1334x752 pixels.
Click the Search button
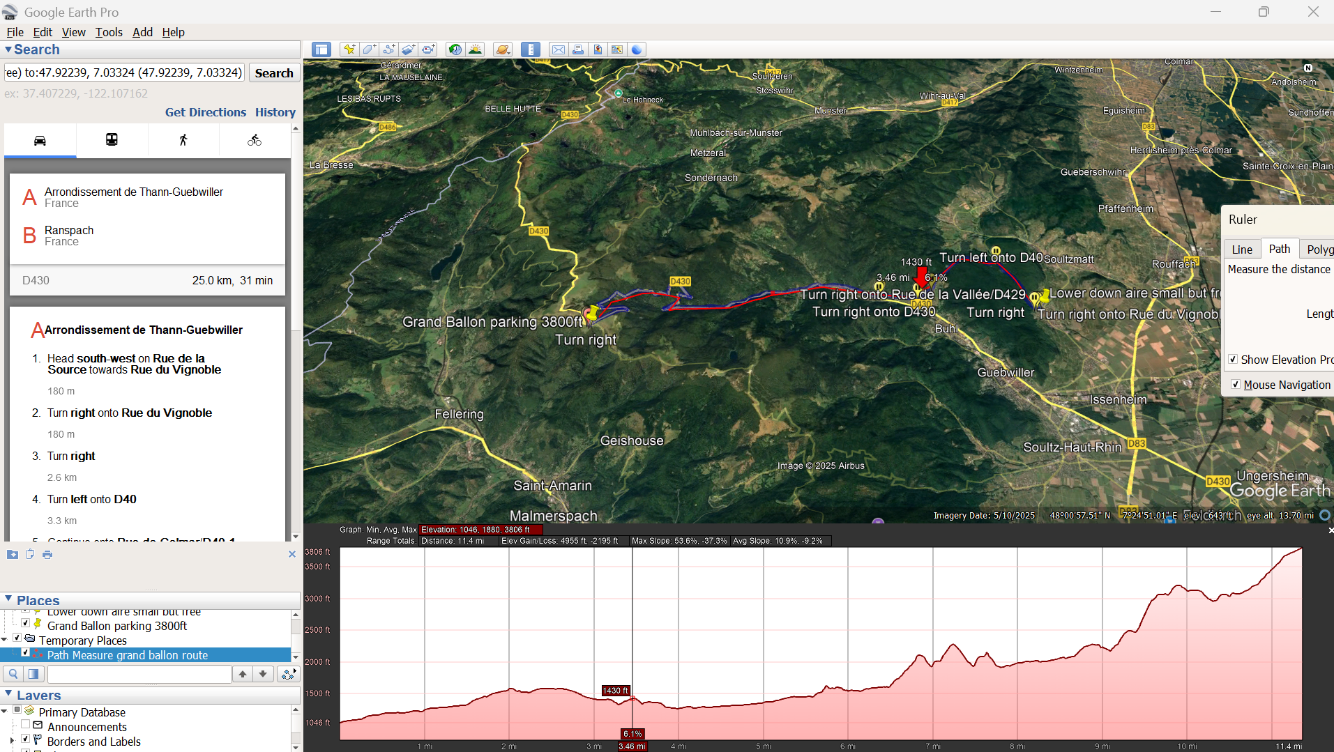tap(274, 73)
